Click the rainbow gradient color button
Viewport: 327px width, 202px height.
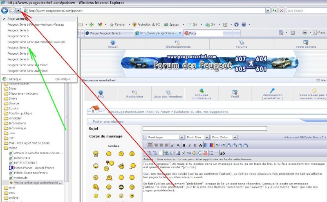pyautogui.click(x=211, y=145)
